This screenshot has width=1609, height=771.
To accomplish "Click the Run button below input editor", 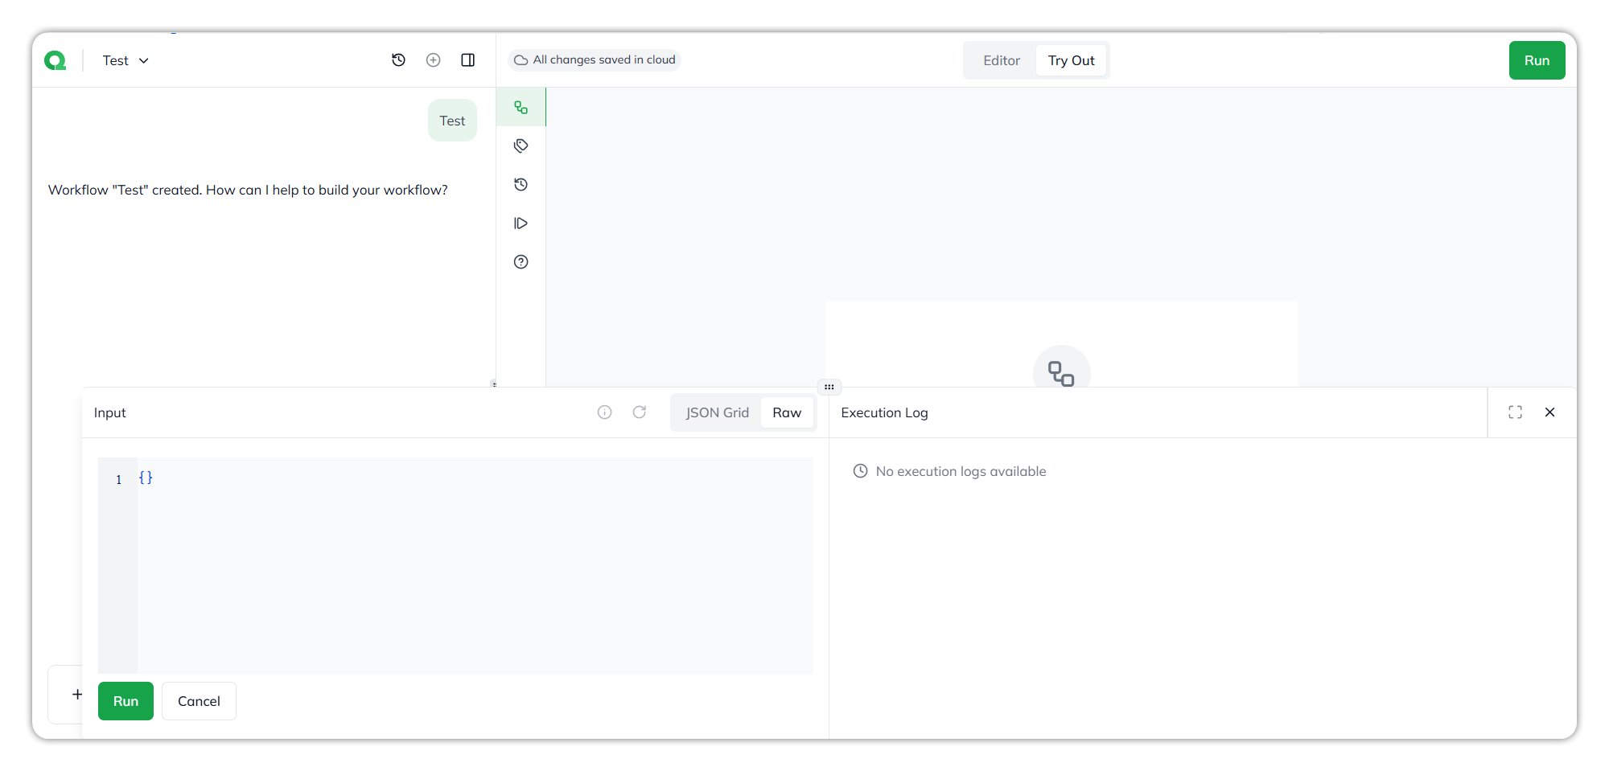I will coord(126,701).
